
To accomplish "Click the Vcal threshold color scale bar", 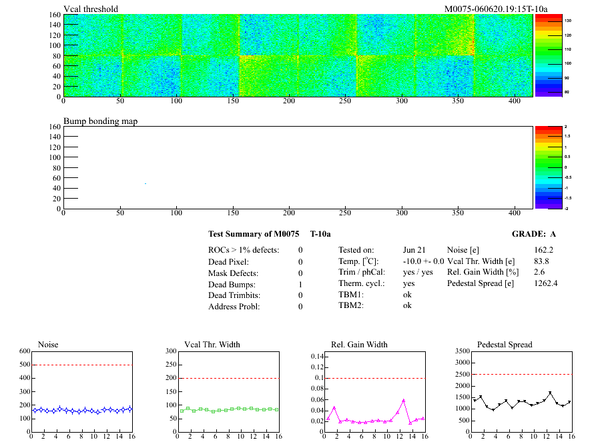I will [x=547, y=55].
